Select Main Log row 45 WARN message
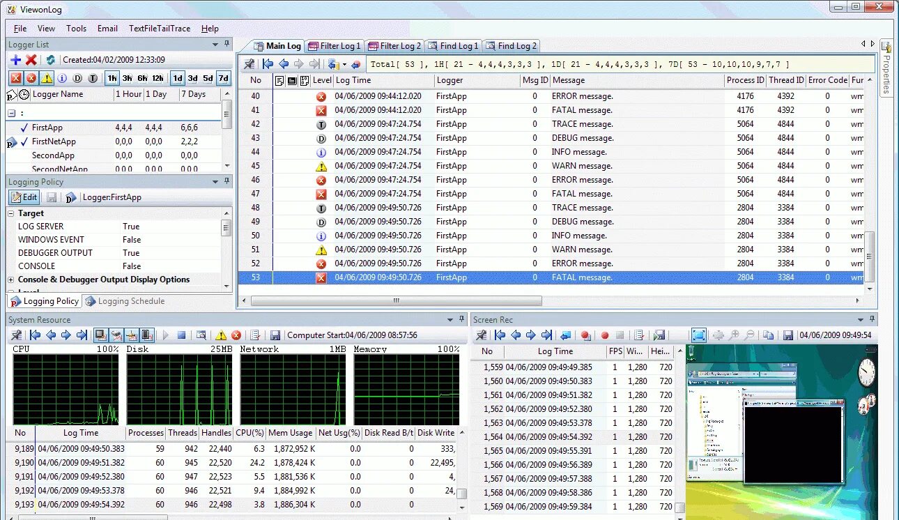The image size is (899, 520). point(551,166)
